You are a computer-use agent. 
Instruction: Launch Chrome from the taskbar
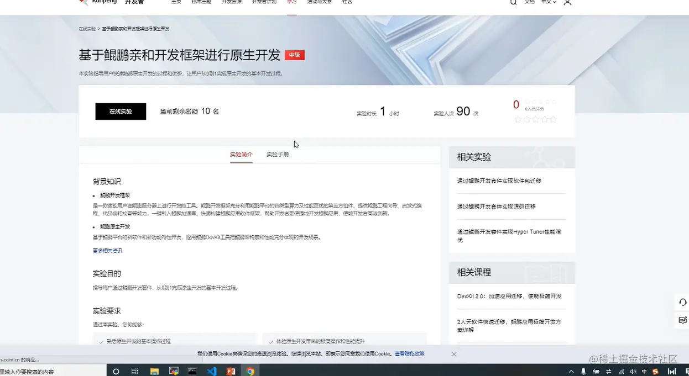click(x=250, y=371)
